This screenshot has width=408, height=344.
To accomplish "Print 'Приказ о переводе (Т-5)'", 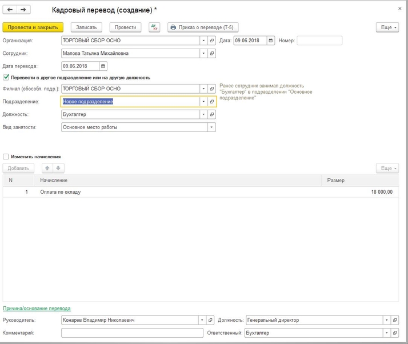I will (203, 27).
